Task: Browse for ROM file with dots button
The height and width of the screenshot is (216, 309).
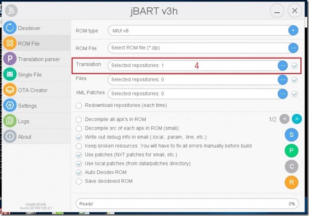Action: click(x=293, y=48)
